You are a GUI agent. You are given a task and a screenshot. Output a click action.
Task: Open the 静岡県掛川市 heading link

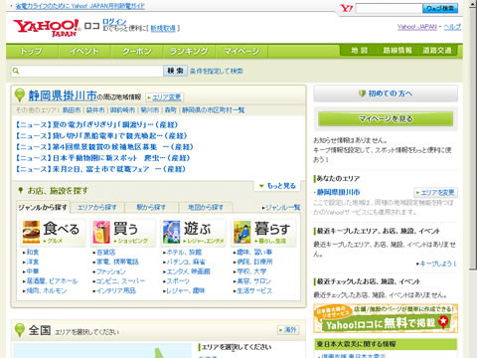click(x=63, y=95)
